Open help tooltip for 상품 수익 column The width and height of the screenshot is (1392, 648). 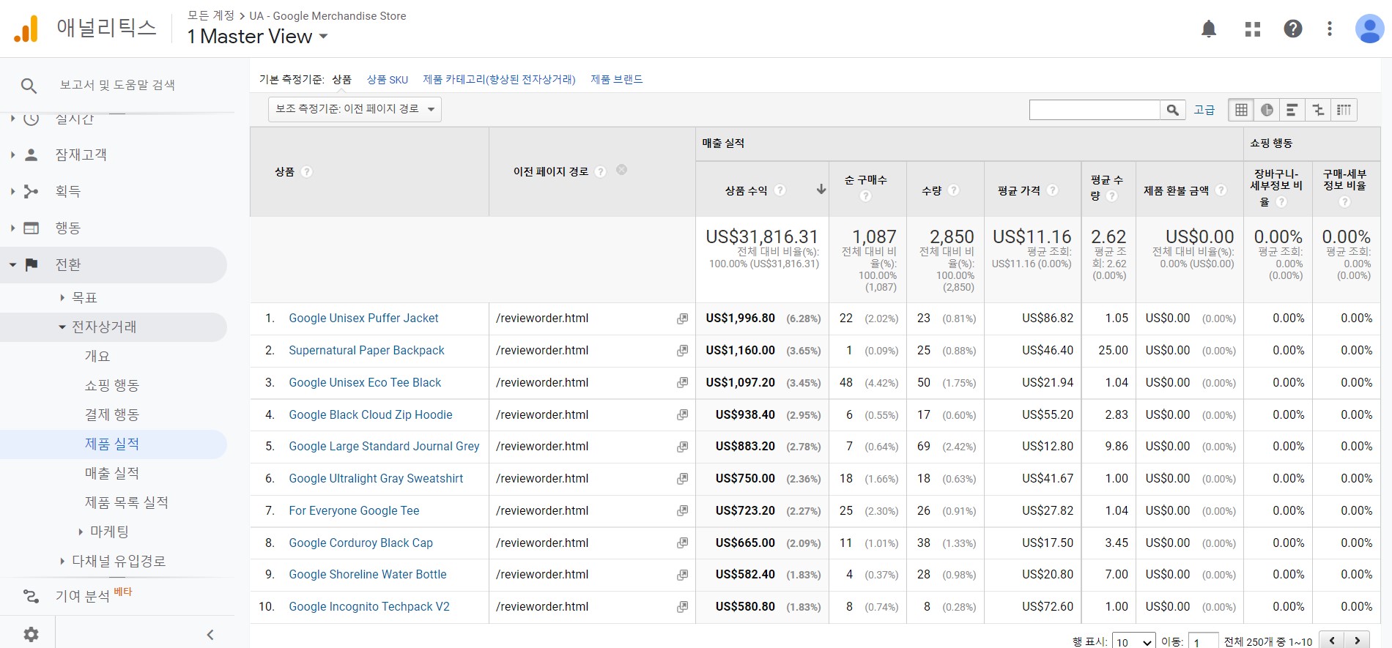(x=780, y=190)
